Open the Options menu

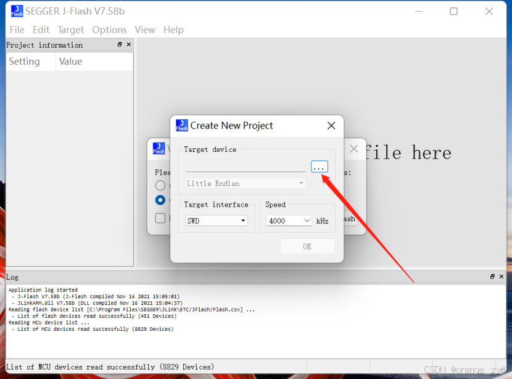[x=109, y=30]
